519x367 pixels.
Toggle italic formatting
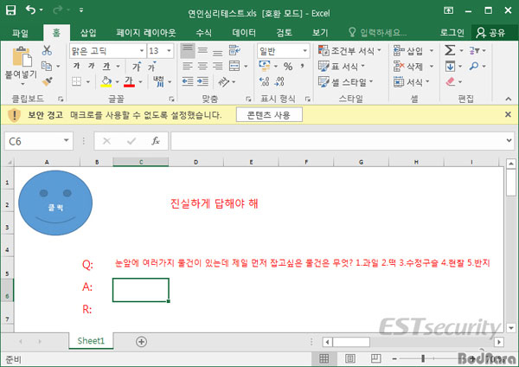(92, 67)
